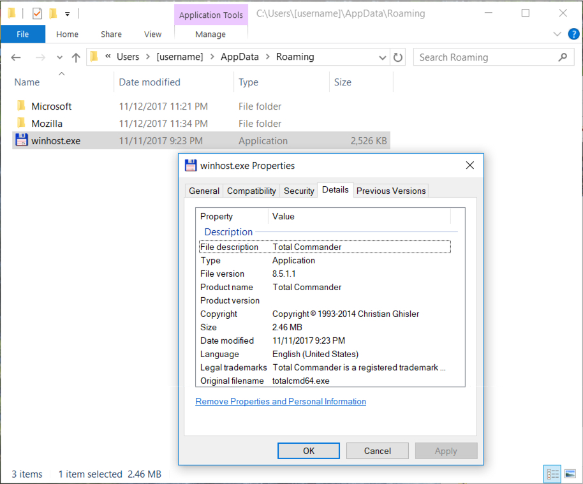Click the folder icon in the title bar

coord(12,14)
